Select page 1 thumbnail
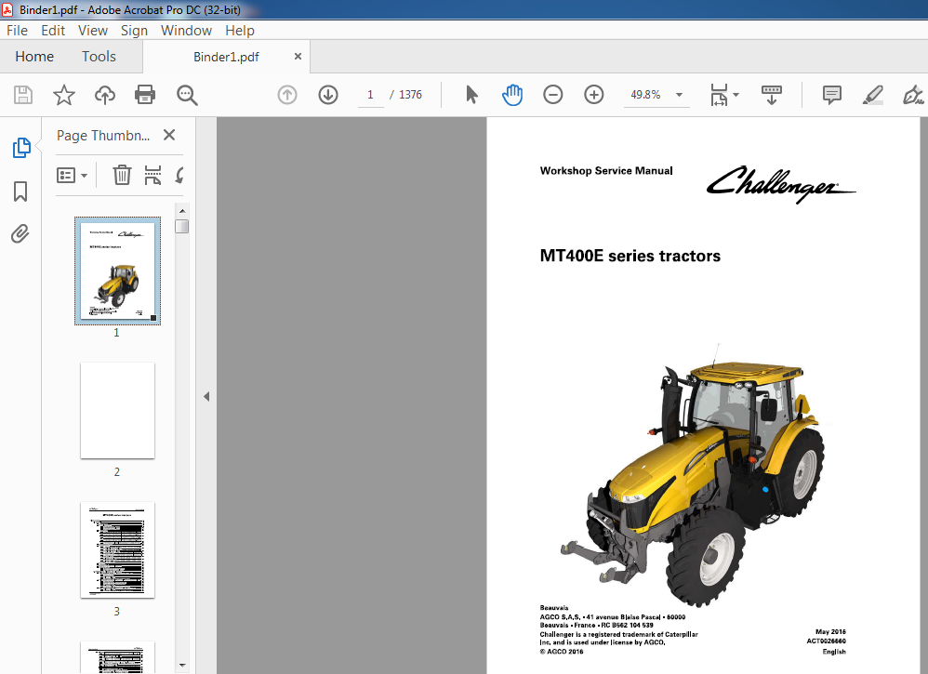The height and width of the screenshot is (674, 928). pos(117,271)
